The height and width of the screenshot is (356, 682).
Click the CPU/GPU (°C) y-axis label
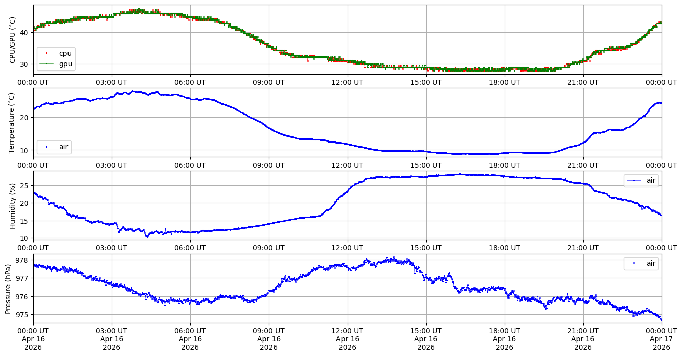(13, 40)
